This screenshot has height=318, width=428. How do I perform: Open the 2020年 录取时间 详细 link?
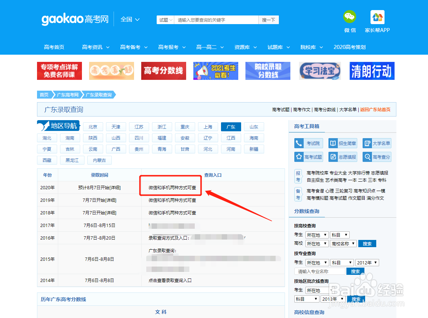coord(116,187)
